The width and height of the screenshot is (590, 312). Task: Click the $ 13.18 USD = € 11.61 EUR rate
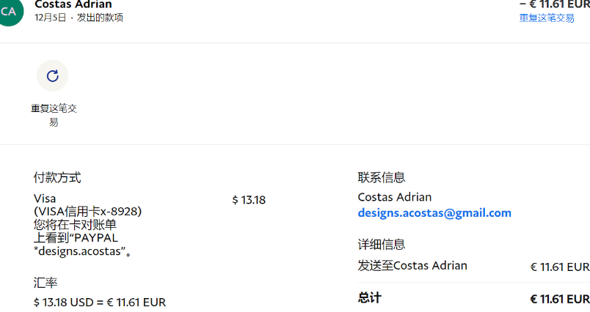click(x=100, y=302)
